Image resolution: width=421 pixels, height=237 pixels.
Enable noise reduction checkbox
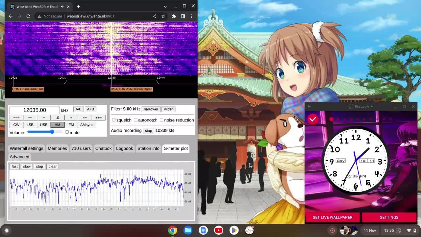(x=161, y=120)
